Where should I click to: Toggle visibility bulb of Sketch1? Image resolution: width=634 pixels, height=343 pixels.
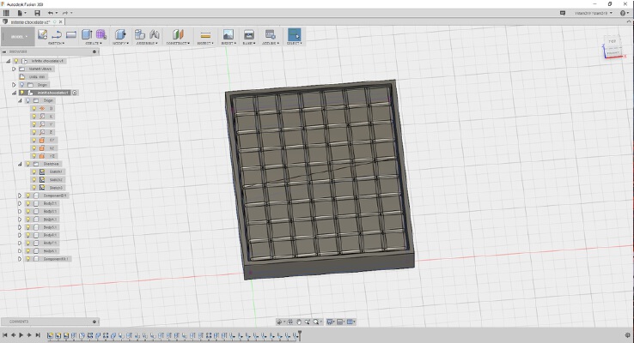point(34,171)
